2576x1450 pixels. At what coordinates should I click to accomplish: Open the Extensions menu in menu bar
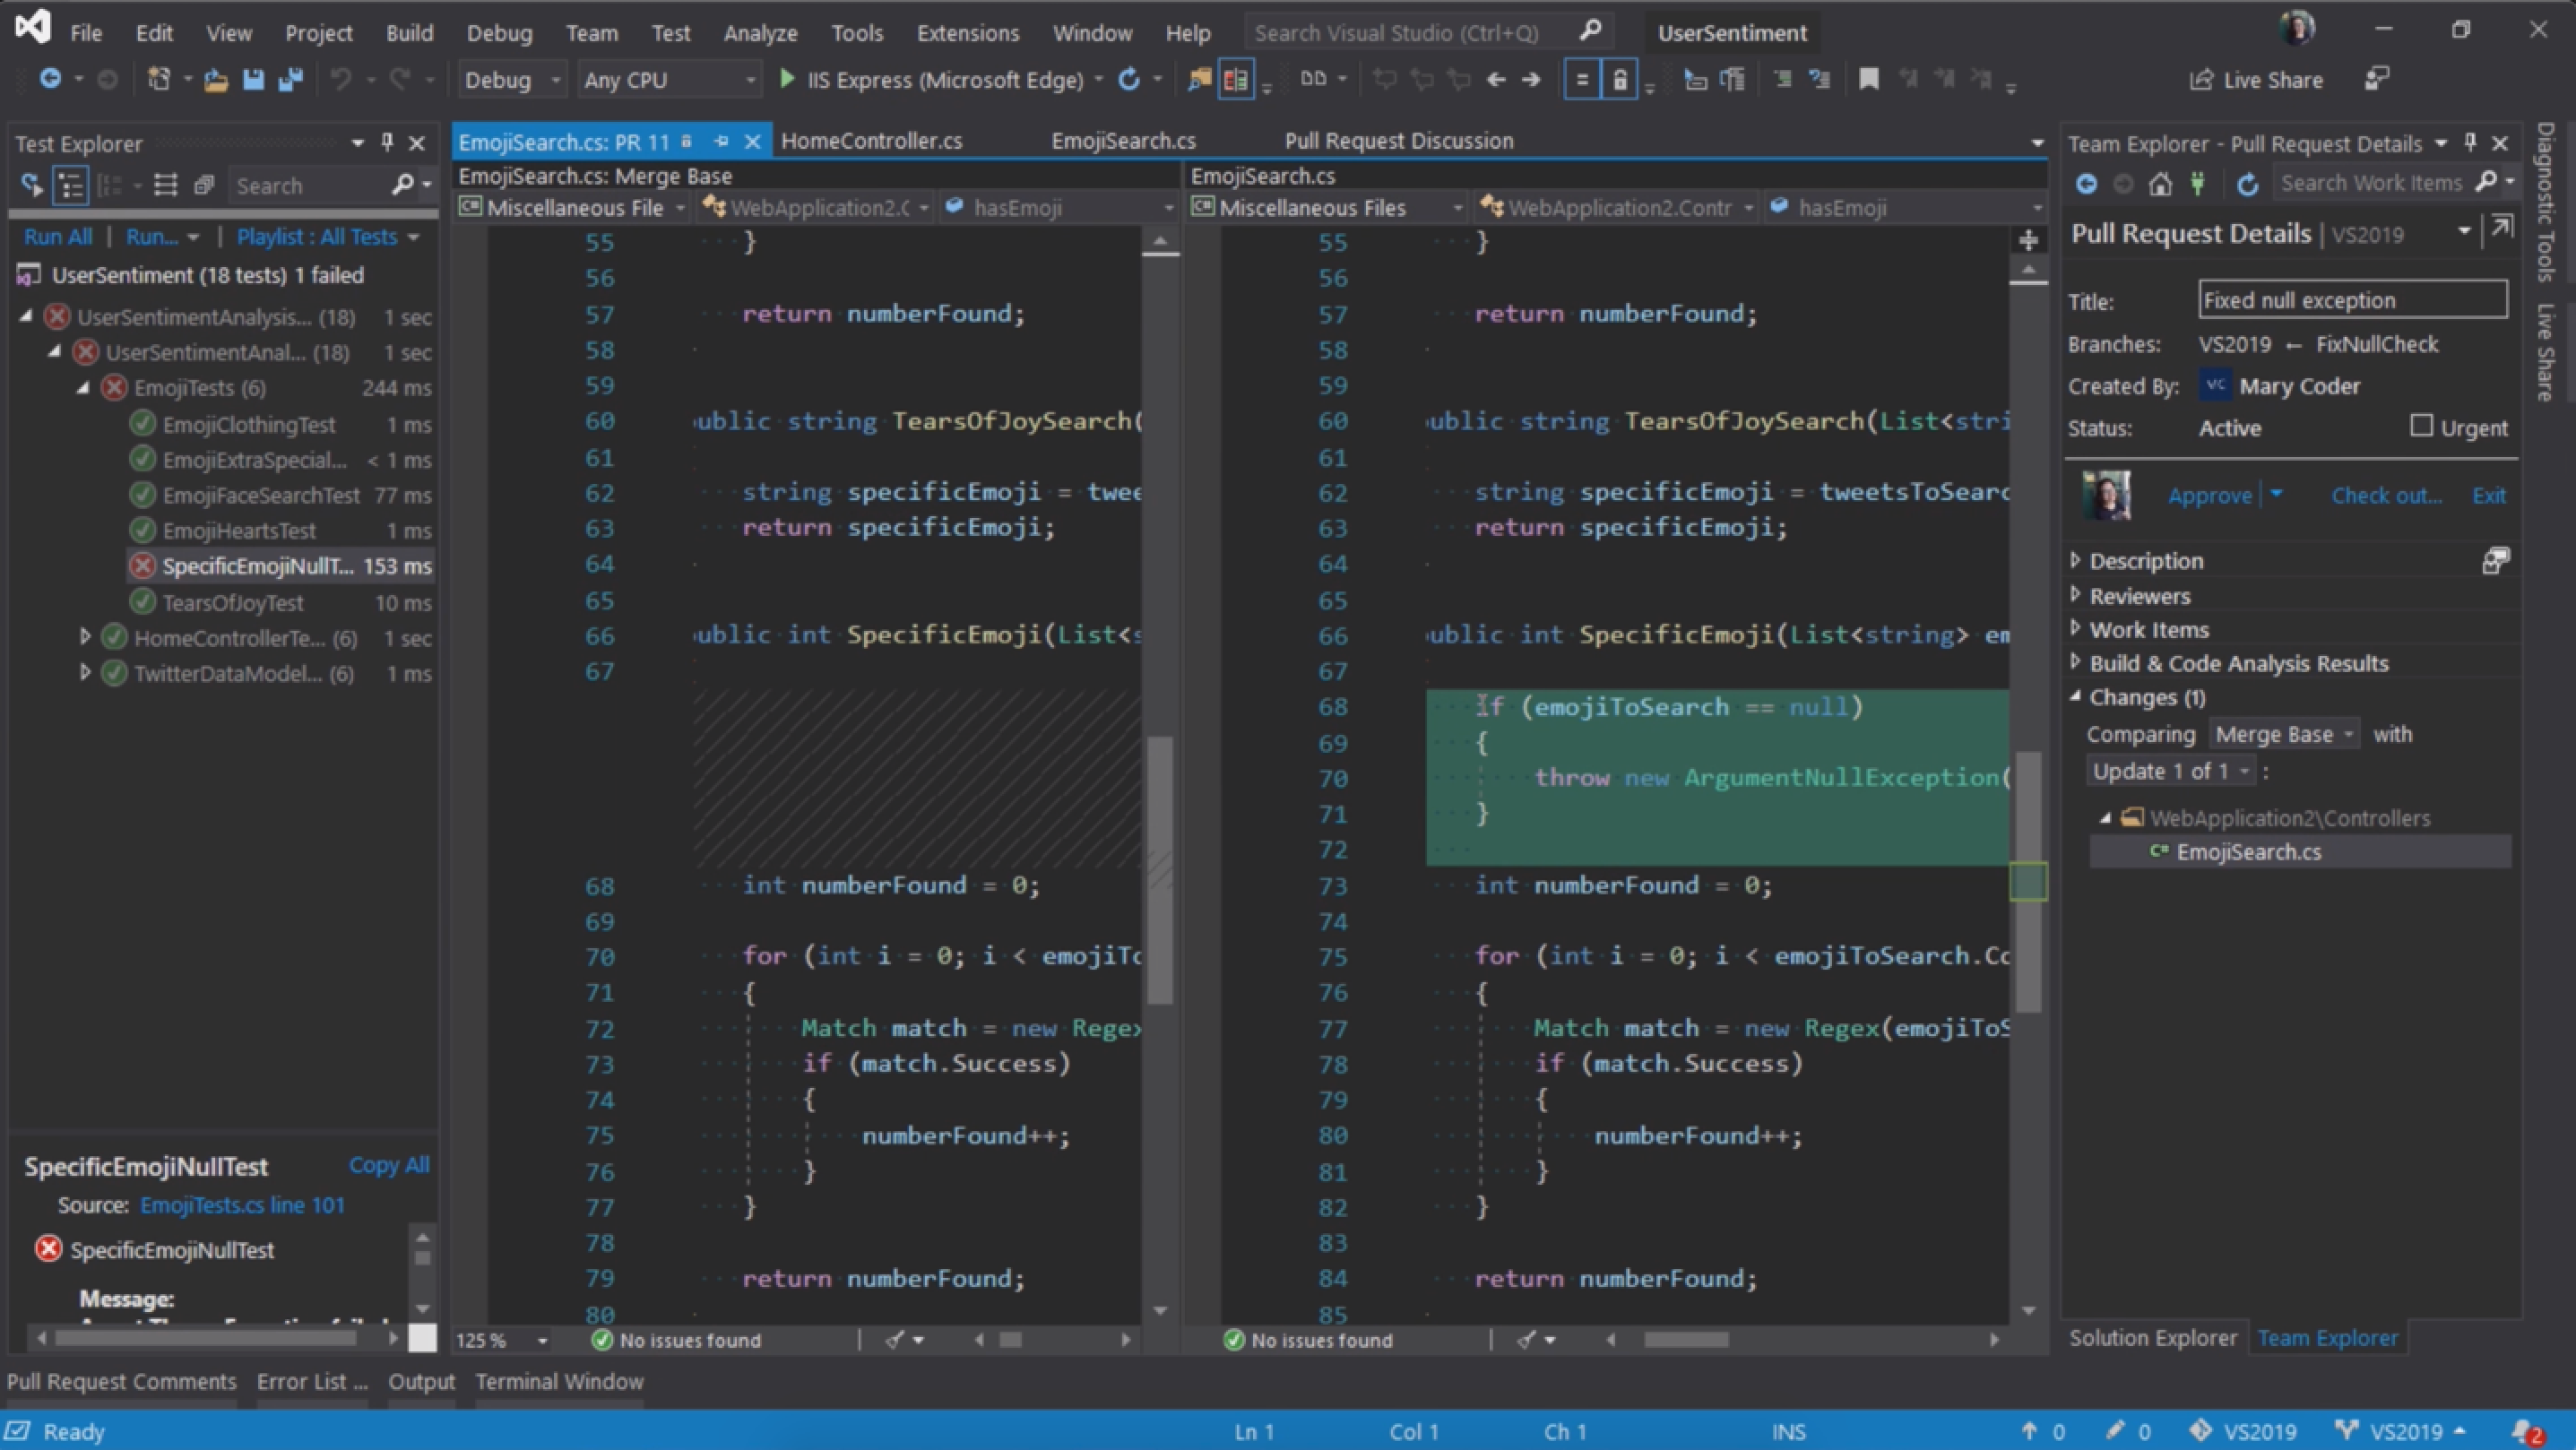tap(966, 32)
